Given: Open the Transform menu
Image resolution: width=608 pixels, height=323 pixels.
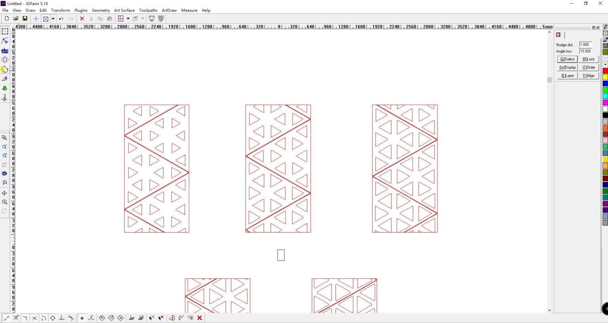Looking at the screenshot, I should [61, 10].
